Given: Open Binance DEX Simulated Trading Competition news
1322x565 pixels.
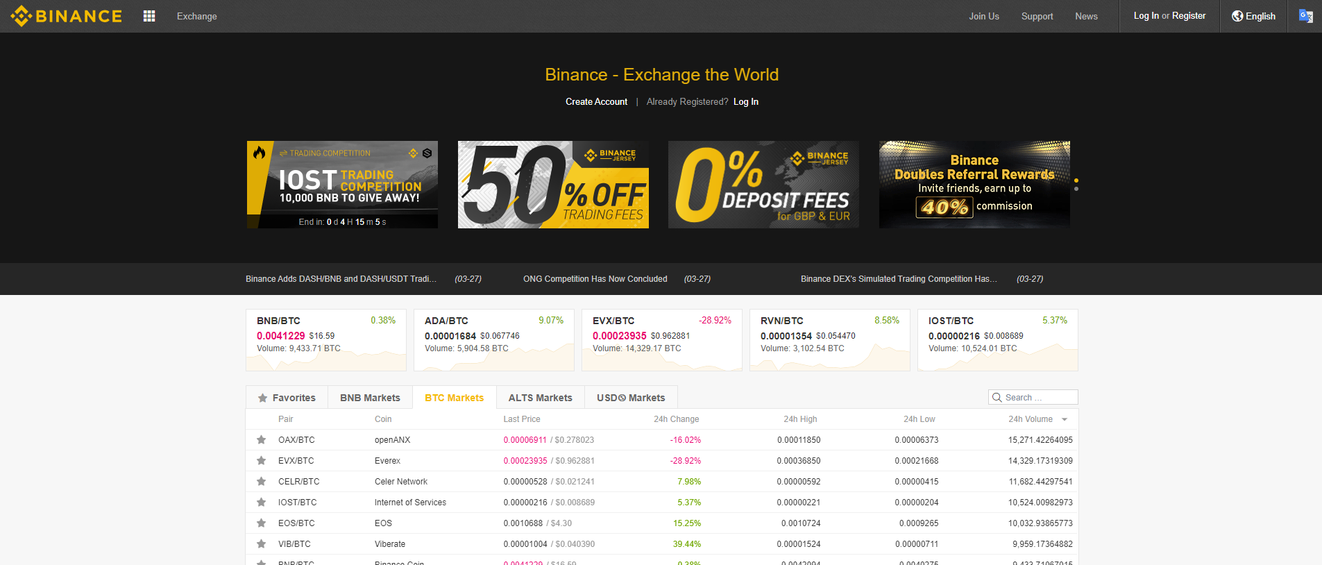Looking at the screenshot, I should coord(899,279).
